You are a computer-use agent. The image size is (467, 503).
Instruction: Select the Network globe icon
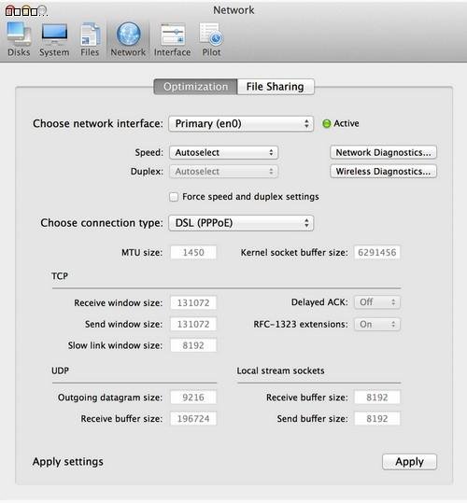click(x=128, y=34)
